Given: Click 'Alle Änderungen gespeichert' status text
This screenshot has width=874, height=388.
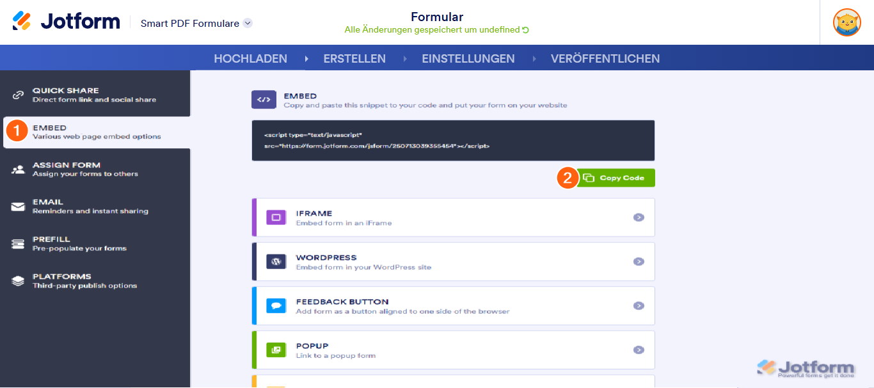Looking at the screenshot, I should 433,30.
